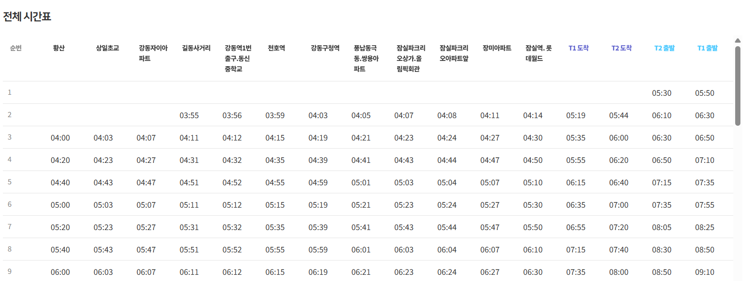Select the 상일초교 column header
The height and width of the screenshot is (281, 749).
click(107, 48)
